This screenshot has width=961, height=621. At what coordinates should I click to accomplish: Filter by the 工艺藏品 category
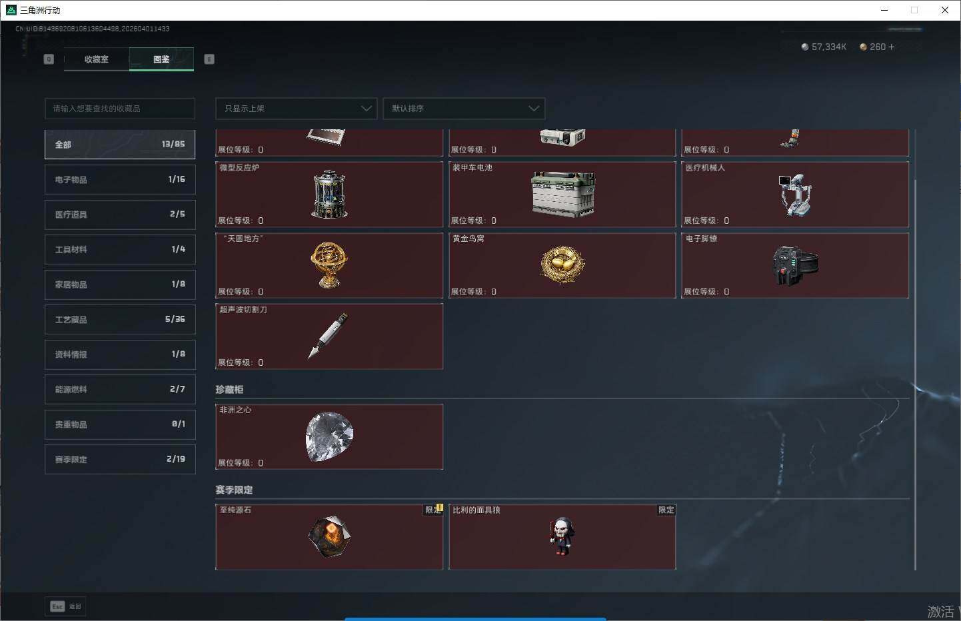pyautogui.click(x=120, y=320)
